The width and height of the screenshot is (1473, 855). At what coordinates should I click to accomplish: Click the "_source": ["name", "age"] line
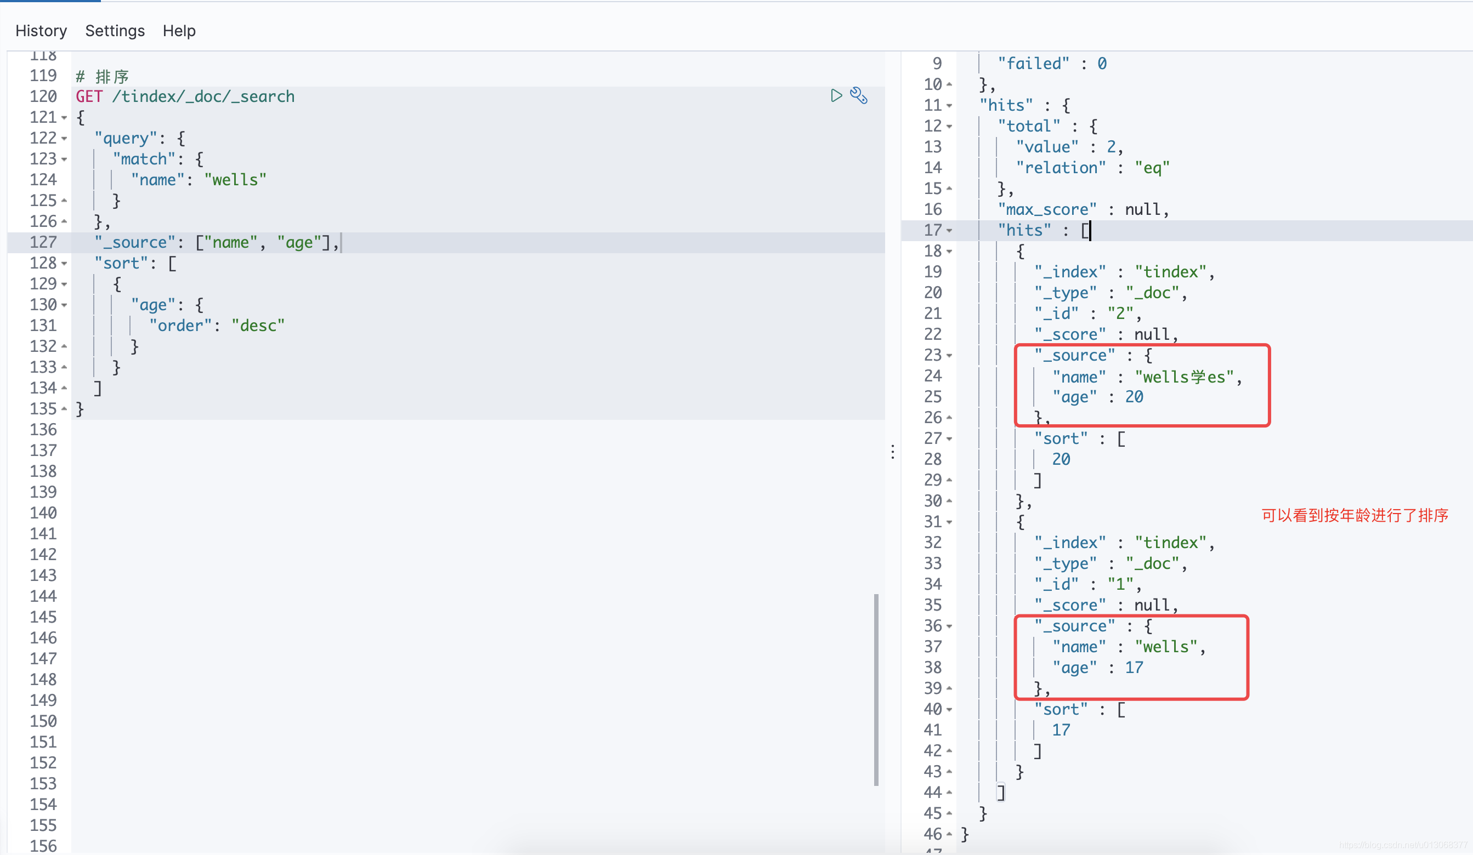coord(217,242)
